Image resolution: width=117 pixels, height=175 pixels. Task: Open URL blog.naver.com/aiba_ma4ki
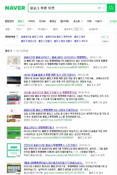[68, 102]
